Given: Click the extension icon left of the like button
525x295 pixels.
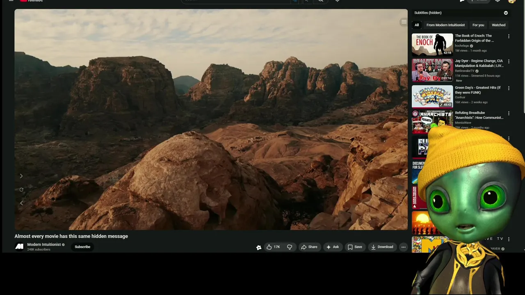Looking at the screenshot, I should click(x=259, y=247).
